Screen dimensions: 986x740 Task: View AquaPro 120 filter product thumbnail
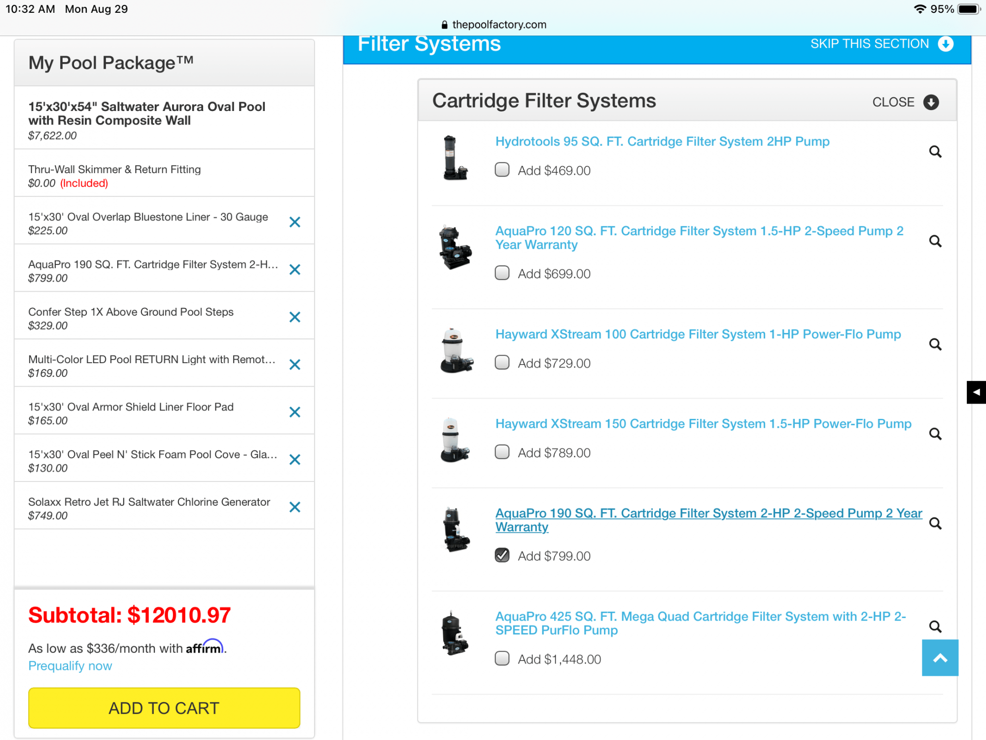(x=455, y=247)
